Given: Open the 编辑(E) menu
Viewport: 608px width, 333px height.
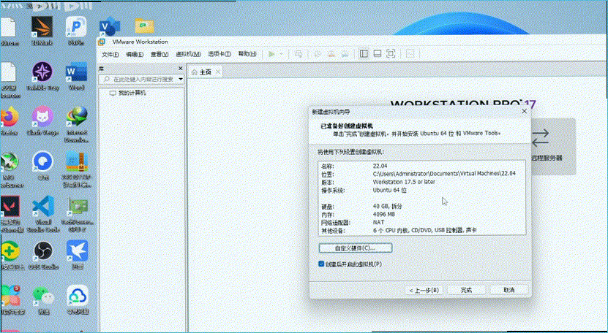Looking at the screenshot, I should (135, 54).
